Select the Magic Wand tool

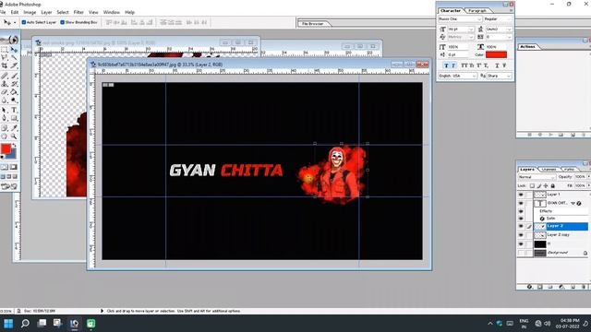[x=14, y=57]
